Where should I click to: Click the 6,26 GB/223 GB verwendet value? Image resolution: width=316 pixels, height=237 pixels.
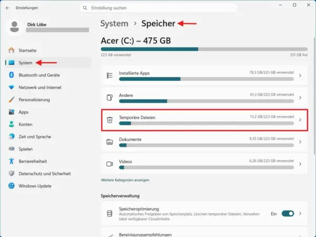point(271,161)
